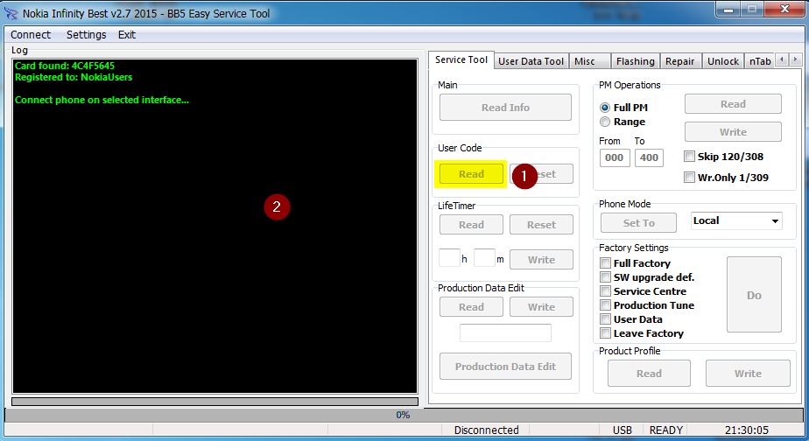
Task: Click the Exit menu item
Action: pos(126,34)
